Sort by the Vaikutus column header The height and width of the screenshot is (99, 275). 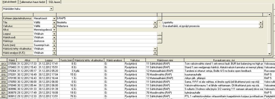point(135,60)
